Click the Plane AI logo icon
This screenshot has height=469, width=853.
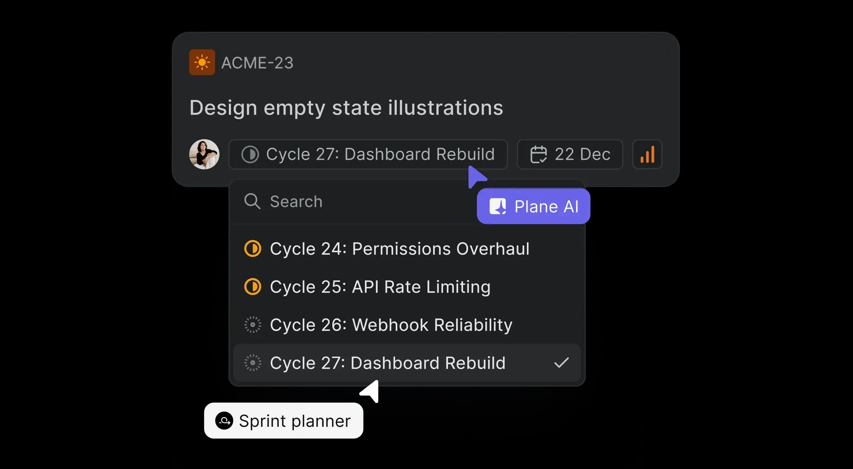coord(498,206)
